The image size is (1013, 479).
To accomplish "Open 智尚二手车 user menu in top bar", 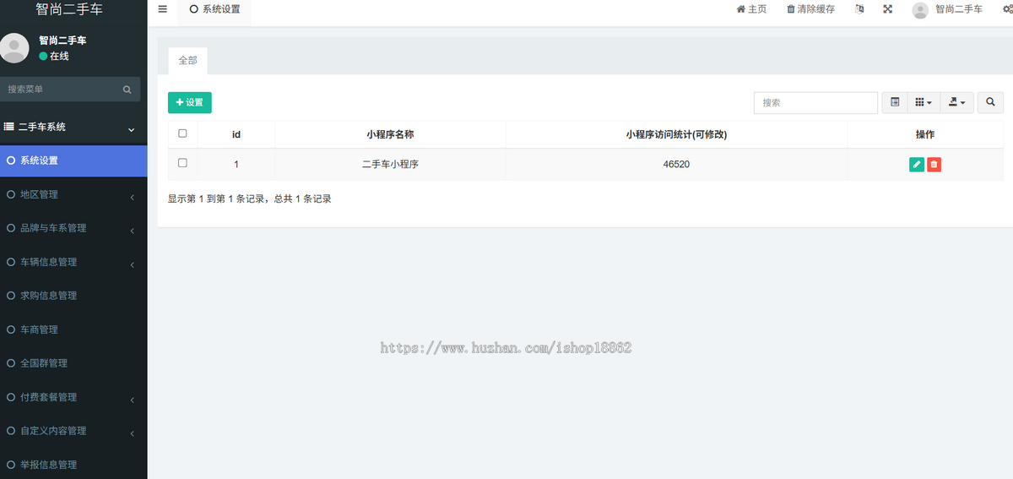I will [x=958, y=9].
